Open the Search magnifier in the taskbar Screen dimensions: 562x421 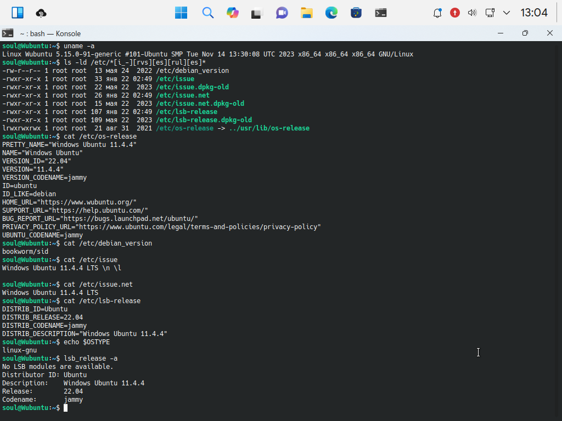tap(207, 13)
